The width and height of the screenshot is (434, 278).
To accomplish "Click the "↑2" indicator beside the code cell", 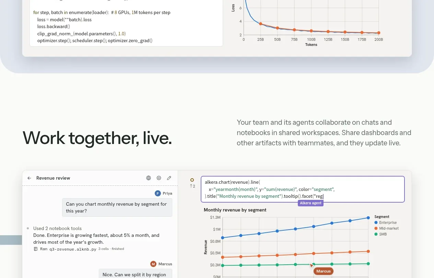I will pos(192,186).
